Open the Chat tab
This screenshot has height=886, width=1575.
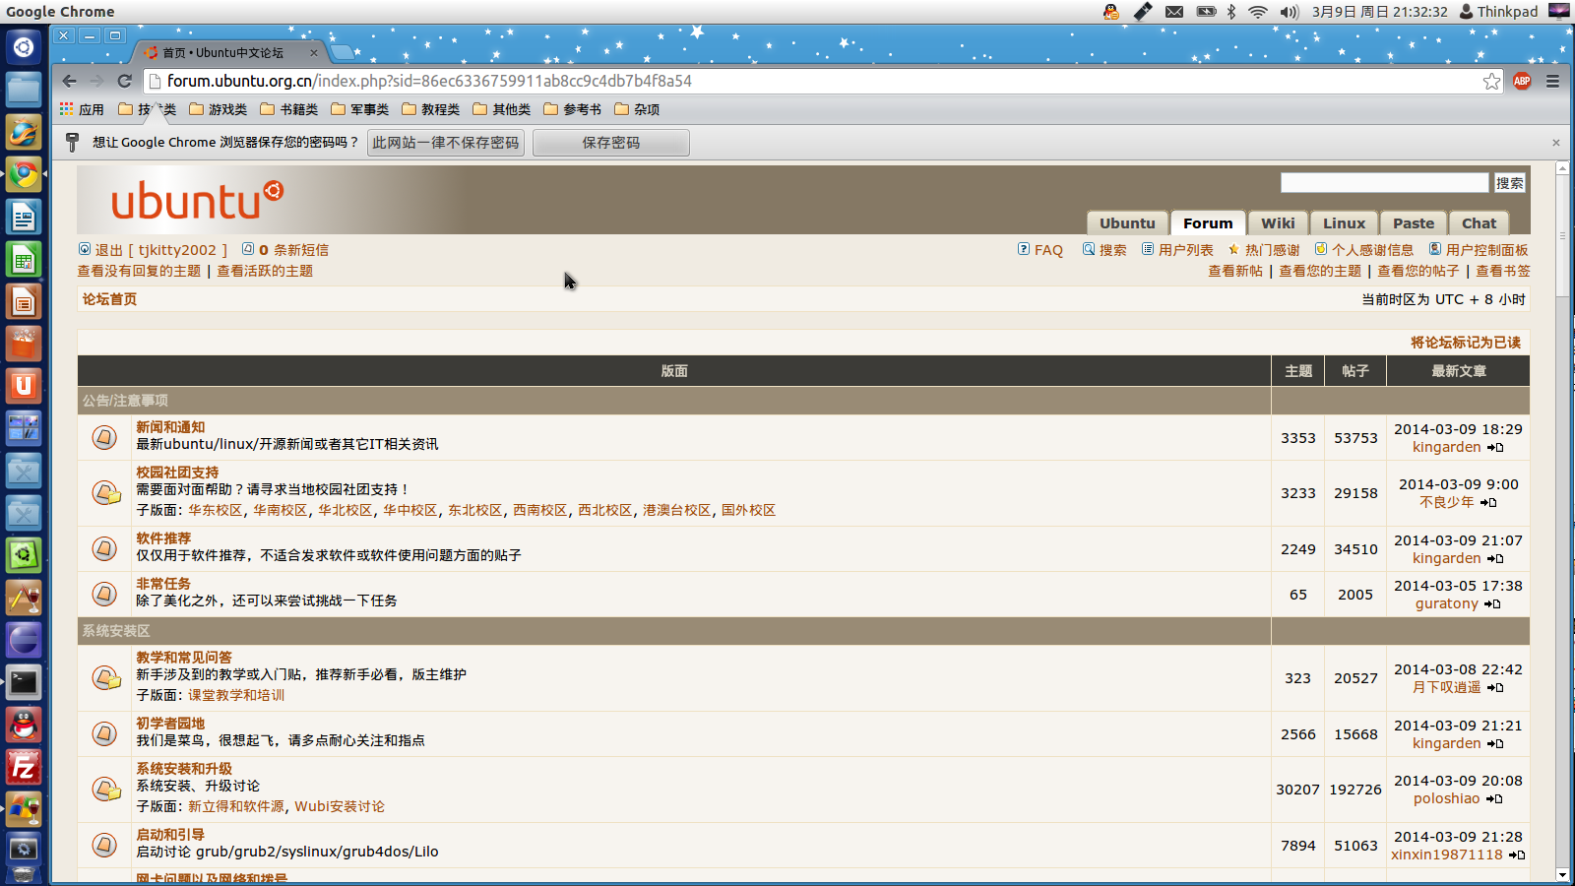1479,223
